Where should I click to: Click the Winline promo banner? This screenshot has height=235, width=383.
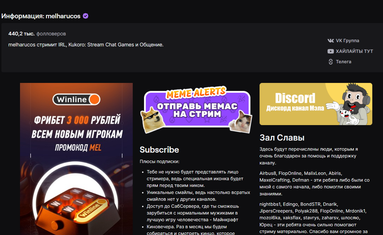[76, 159]
